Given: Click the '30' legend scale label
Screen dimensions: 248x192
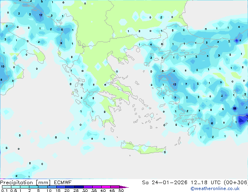Looking at the screenshot, I should point(85,190).
